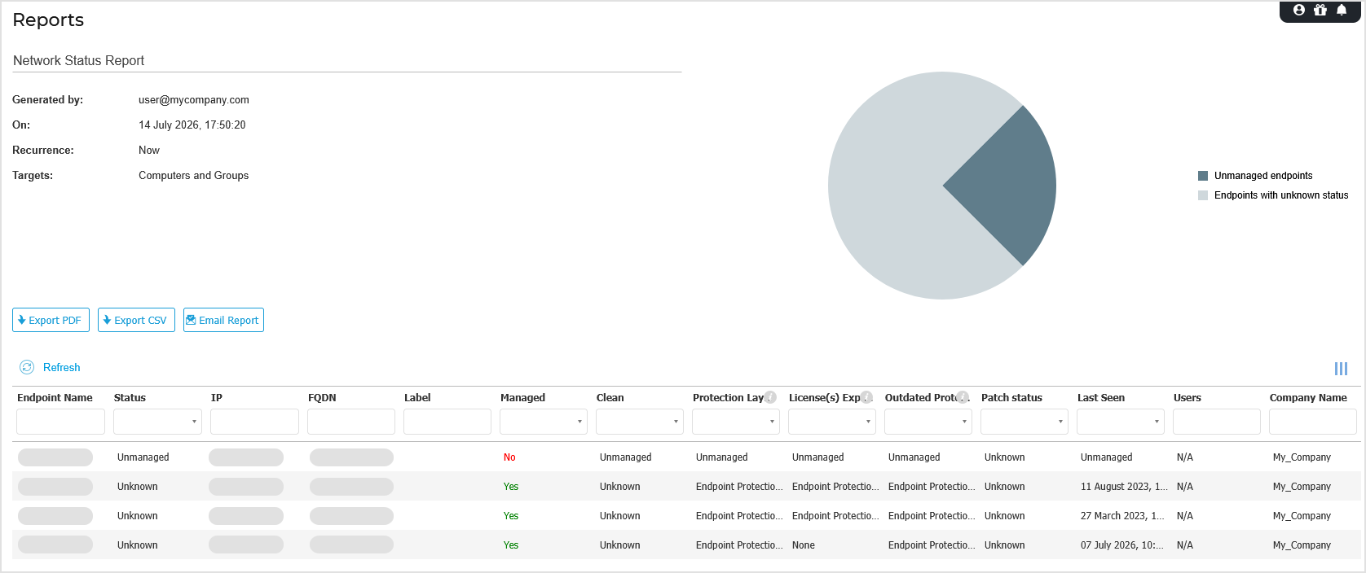The image size is (1366, 573).
Task: Click the Company Name filter field
Action: (x=1313, y=422)
